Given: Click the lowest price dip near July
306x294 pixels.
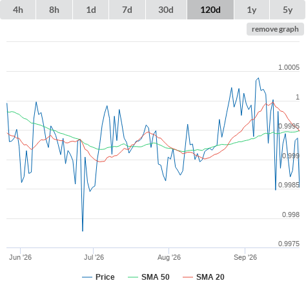Looking at the screenshot, I should 83,231.
